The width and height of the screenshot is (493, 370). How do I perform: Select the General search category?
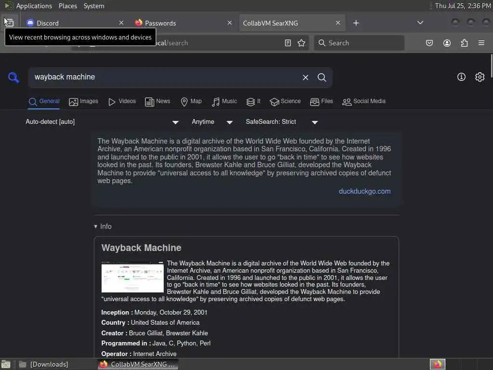coord(44,101)
